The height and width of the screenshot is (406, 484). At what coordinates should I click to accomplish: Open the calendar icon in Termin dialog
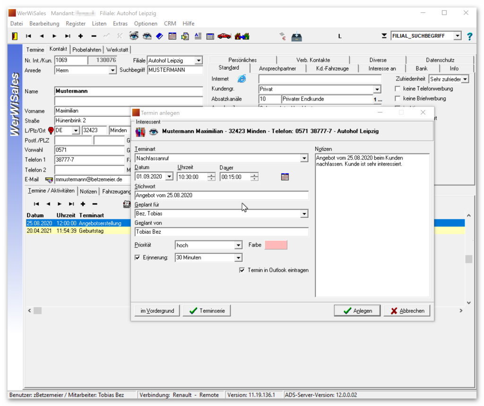coord(285,177)
